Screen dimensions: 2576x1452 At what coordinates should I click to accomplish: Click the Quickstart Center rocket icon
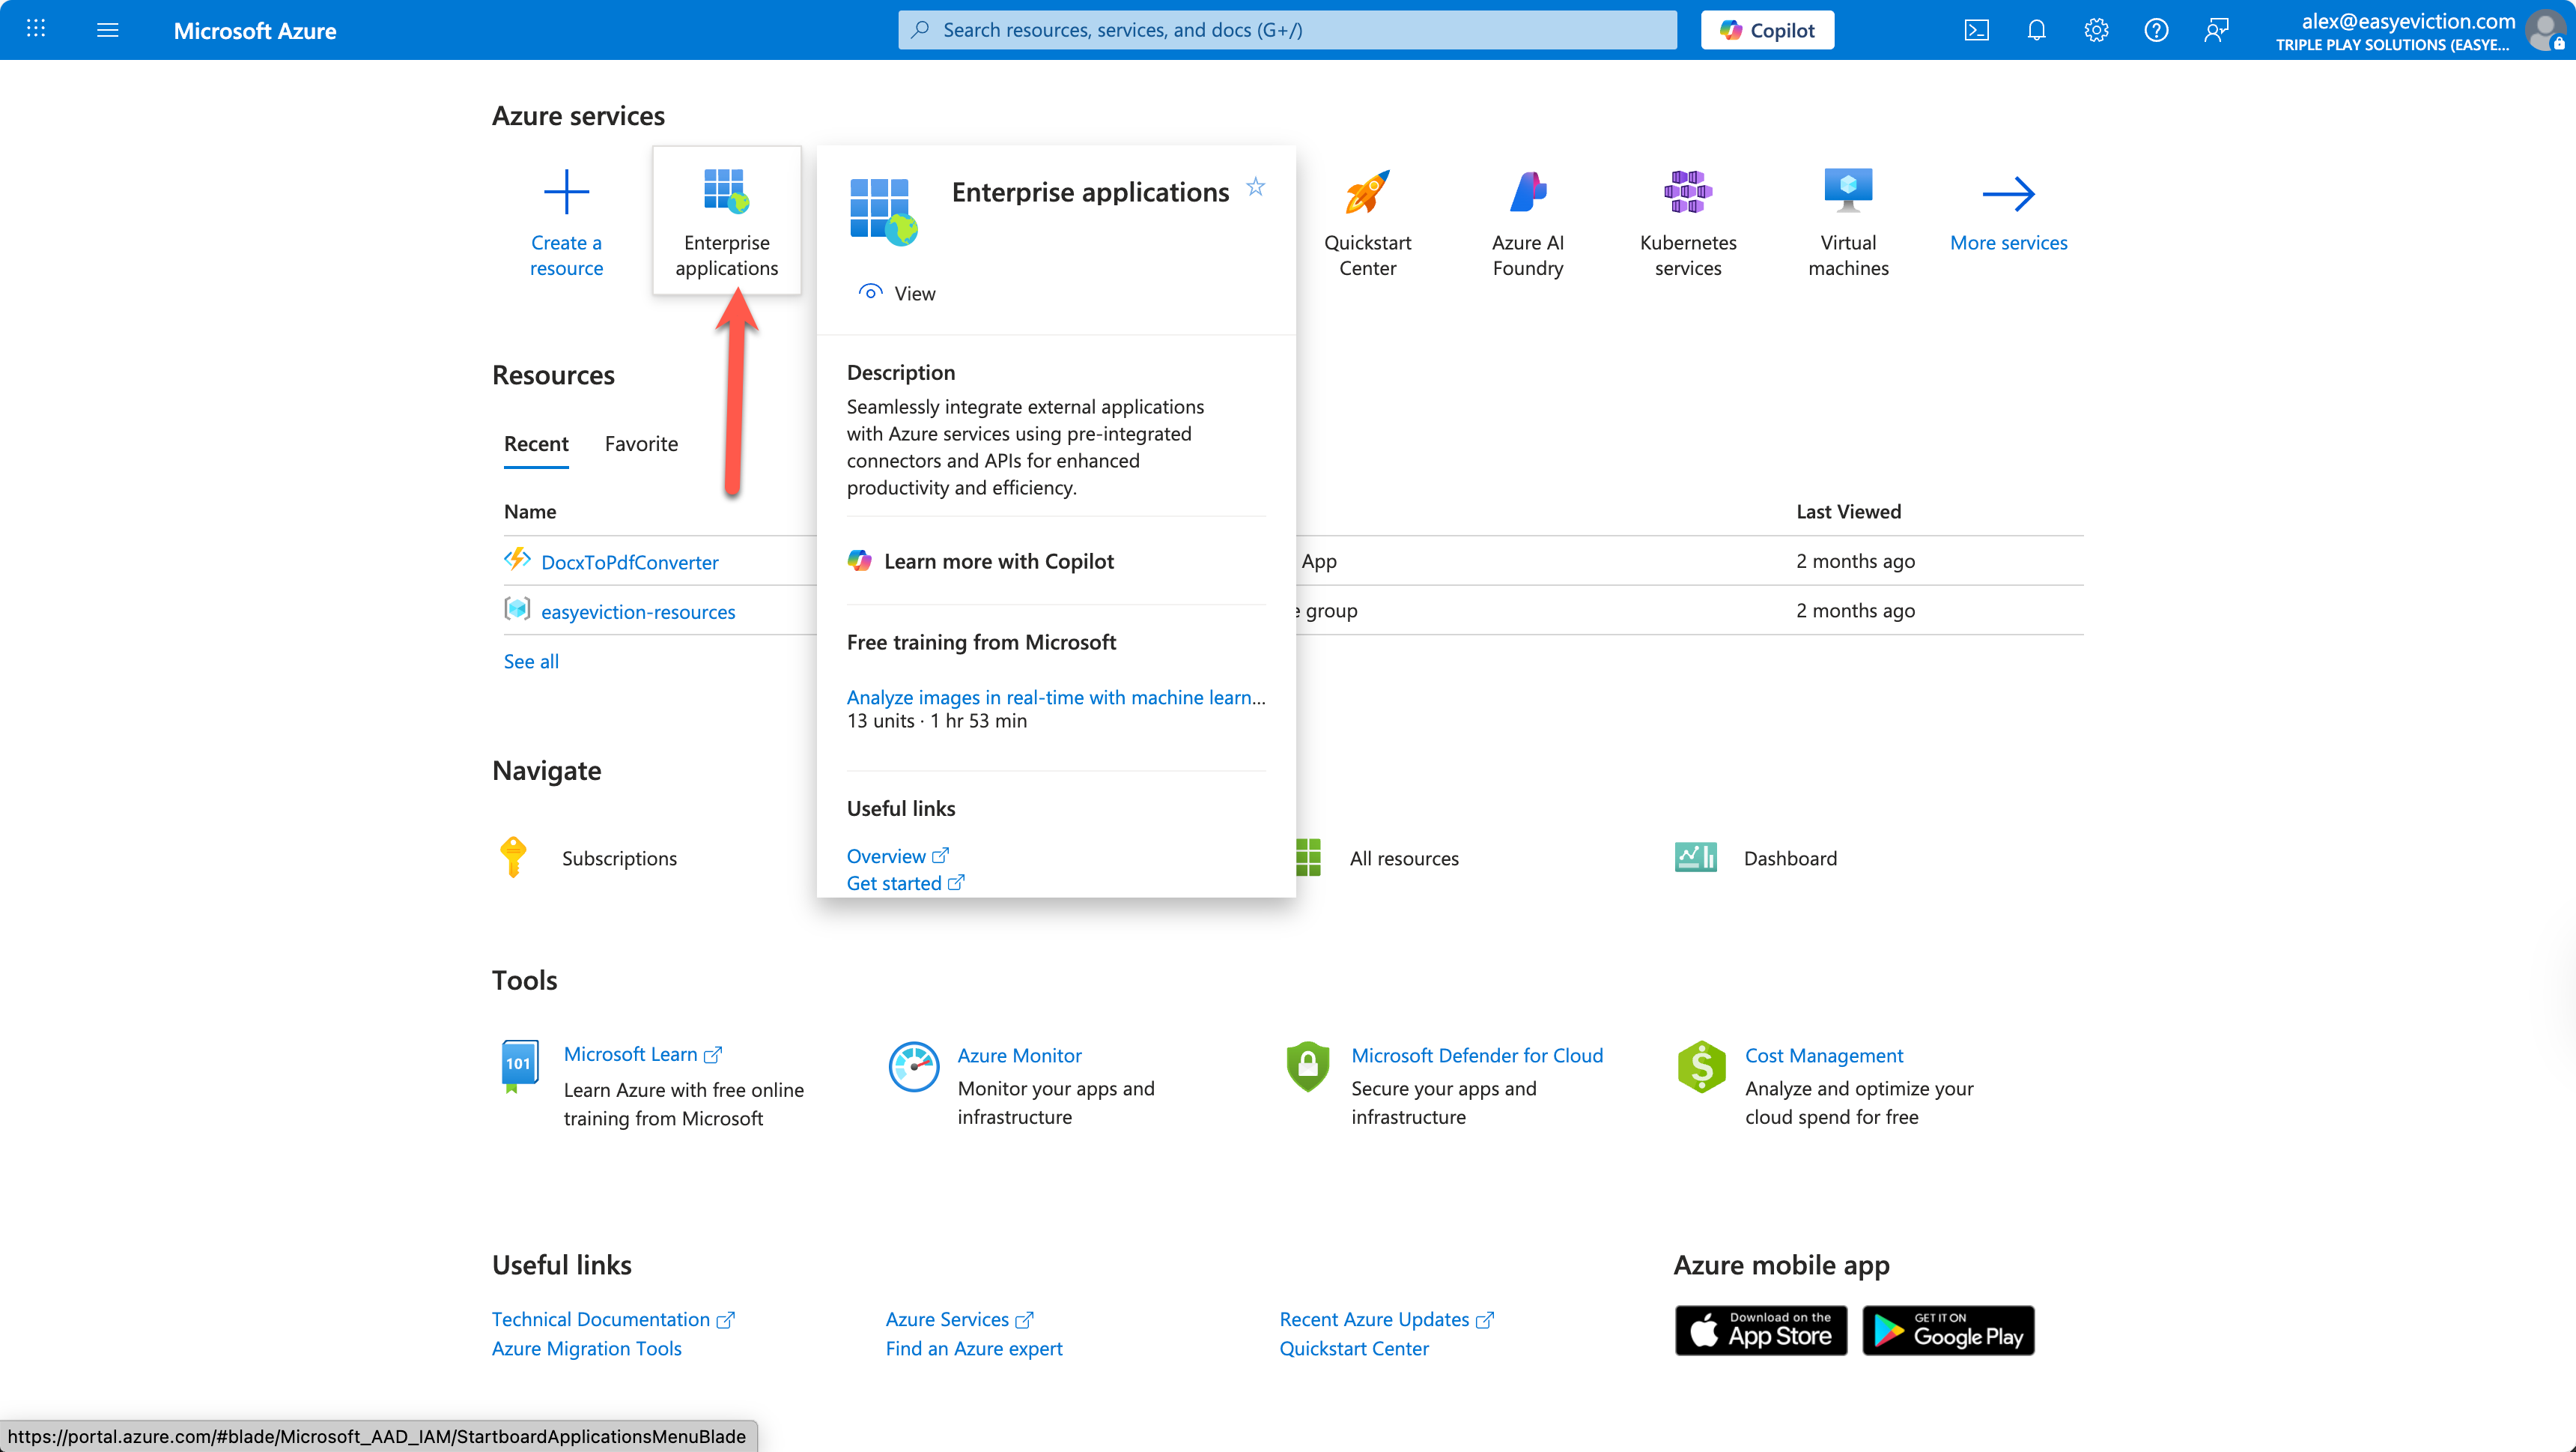click(x=1367, y=191)
